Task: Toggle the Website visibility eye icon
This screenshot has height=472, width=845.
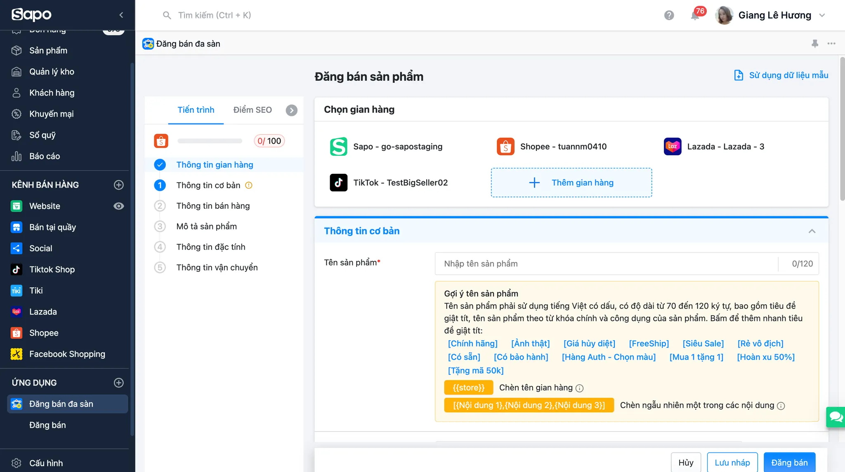Action: click(119, 206)
